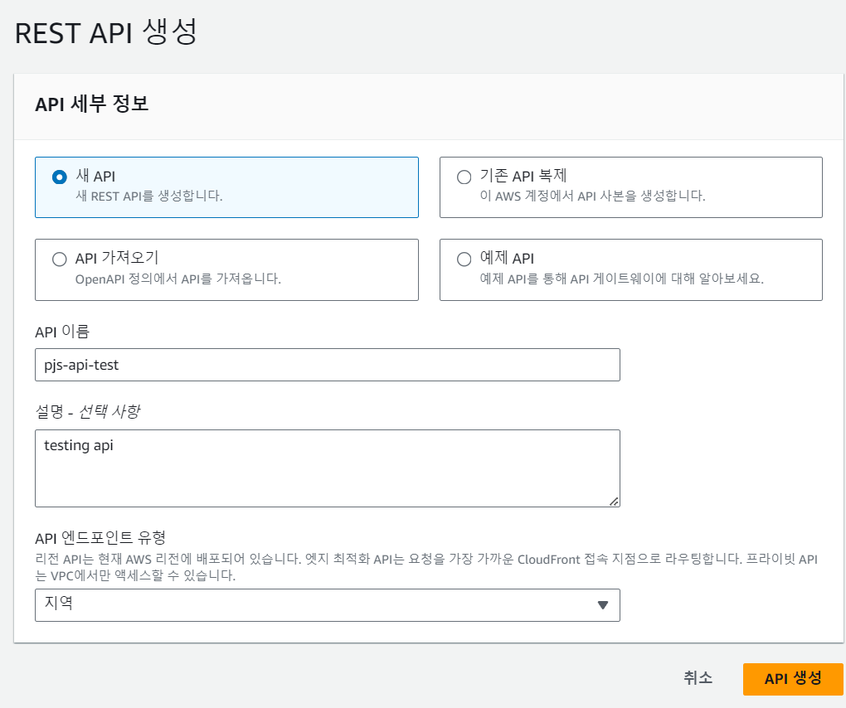Click the API 엔드포인트 유형 label
846x708 pixels.
[100, 538]
